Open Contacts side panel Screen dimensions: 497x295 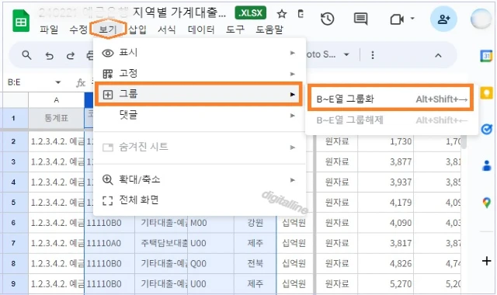[487, 165]
